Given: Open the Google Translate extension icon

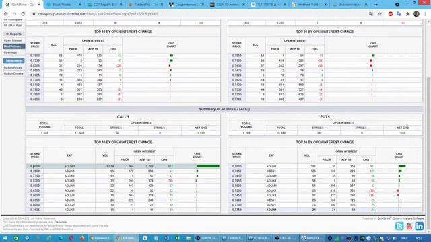Looking at the screenshot, I should 399,14.
